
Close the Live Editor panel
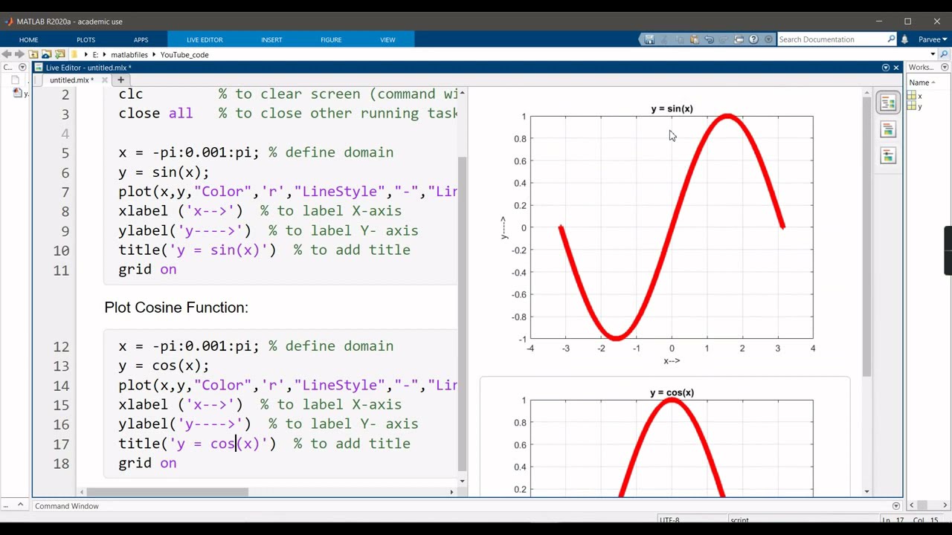tap(895, 68)
